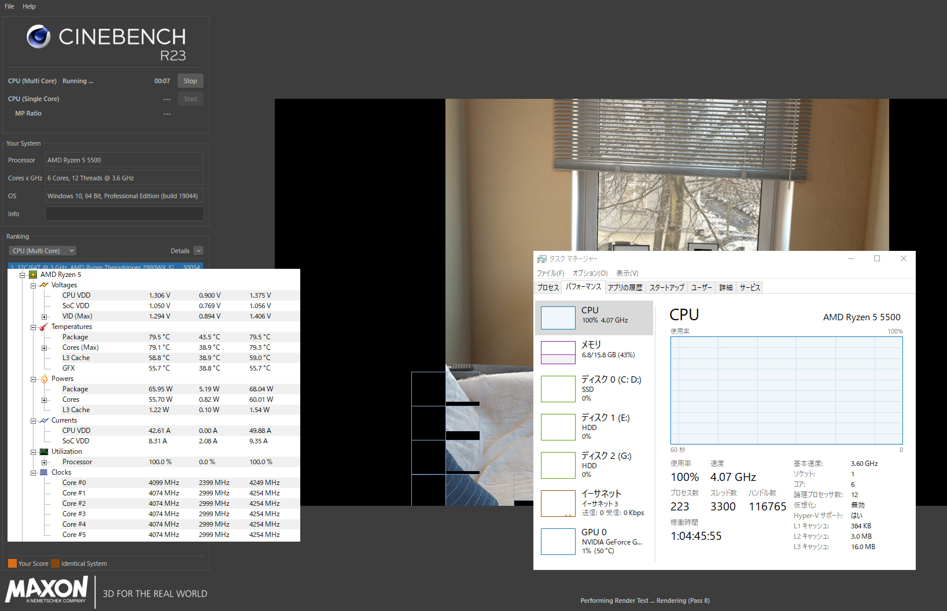Switch to the スタートアップ tab
Image resolution: width=947 pixels, height=611 pixels.
tap(666, 287)
